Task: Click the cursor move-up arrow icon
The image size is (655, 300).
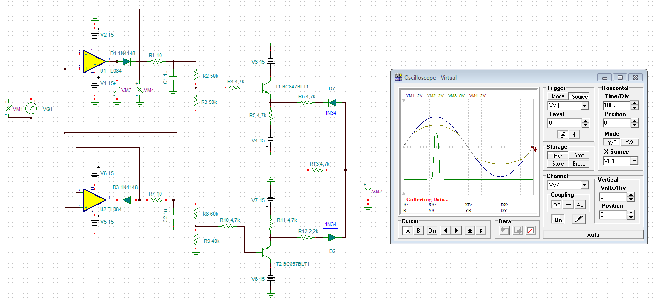Action: tap(469, 231)
